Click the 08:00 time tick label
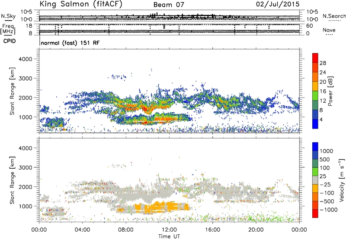Image resolution: width=346 pixels, height=239 pixels. 126,230
